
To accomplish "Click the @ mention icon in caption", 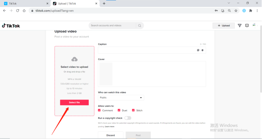I will [198, 50].
